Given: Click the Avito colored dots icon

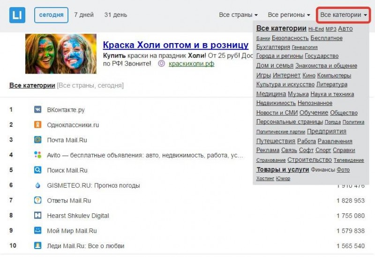Looking at the screenshot, I should [x=37, y=155].
